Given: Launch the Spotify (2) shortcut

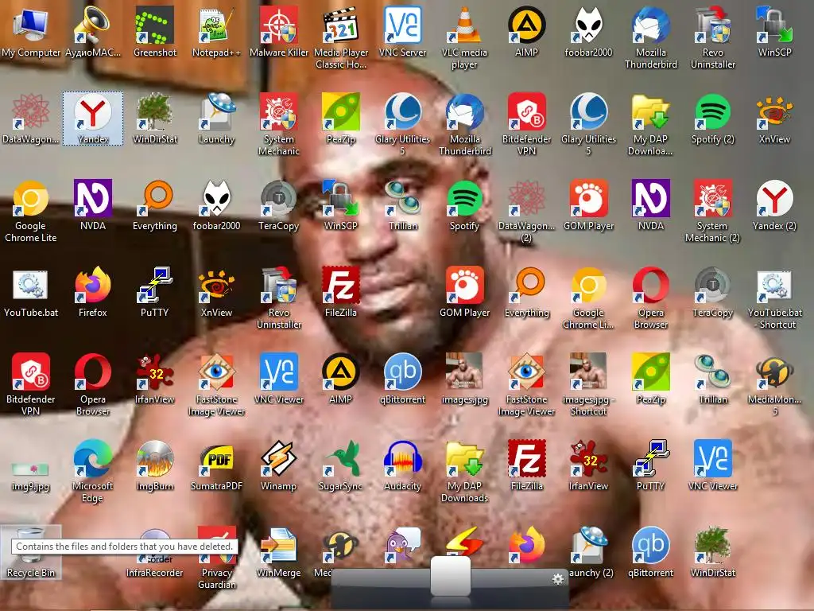Looking at the screenshot, I should (713, 119).
